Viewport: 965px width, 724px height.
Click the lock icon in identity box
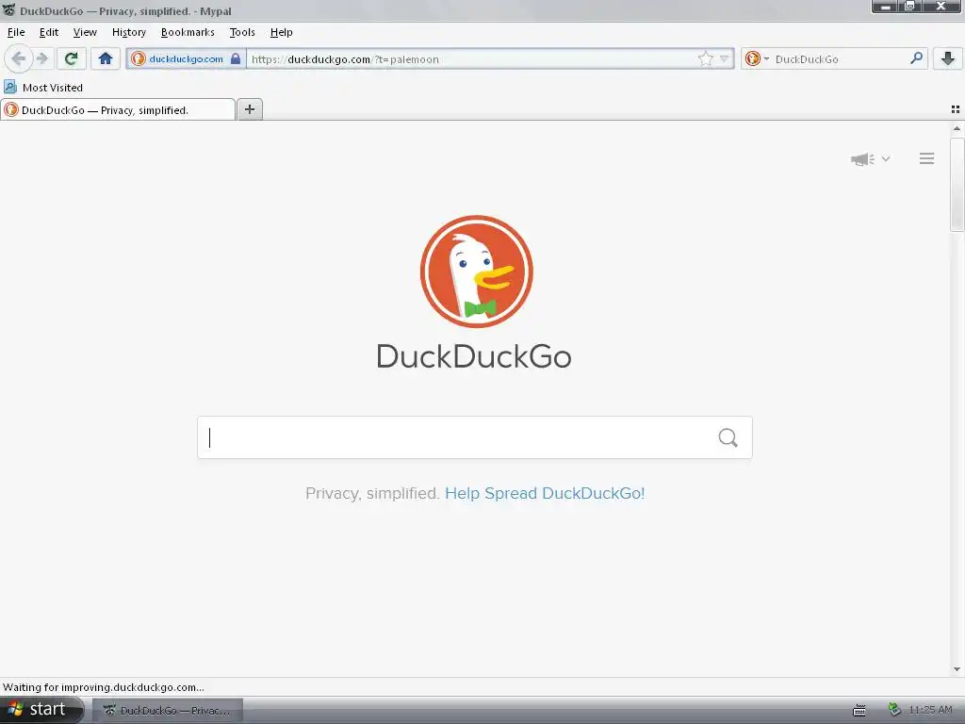[x=235, y=58]
